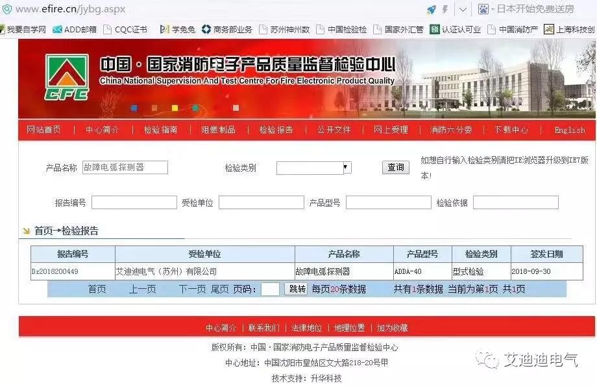Open the 学免免 bookmark
597x386 pixels.
[x=177, y=29]
